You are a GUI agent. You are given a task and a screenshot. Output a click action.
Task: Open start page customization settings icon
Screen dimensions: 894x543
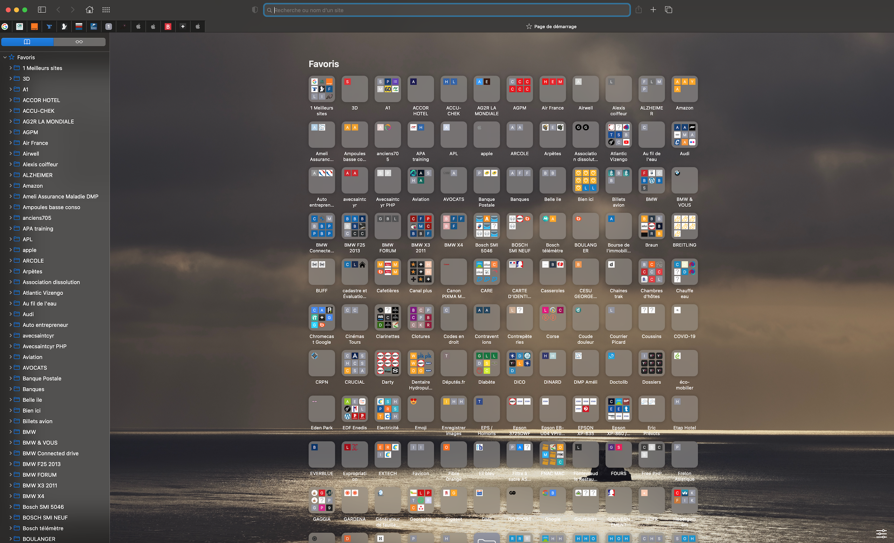click(881, 534)
